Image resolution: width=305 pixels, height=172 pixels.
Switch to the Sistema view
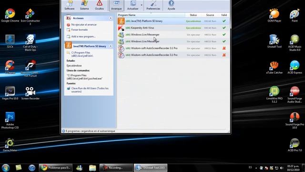tap(84, 5)
